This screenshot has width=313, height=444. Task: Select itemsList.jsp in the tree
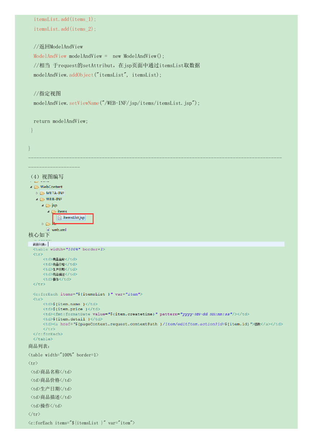point(74,218)
